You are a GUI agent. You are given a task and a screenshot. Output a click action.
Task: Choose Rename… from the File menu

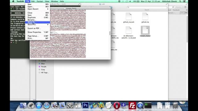point(38,20)
